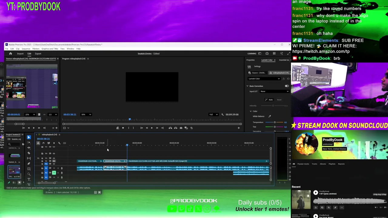The image size is (388, 218).
Task: Select the Track Select Forward tool
Action: (29, 143)
